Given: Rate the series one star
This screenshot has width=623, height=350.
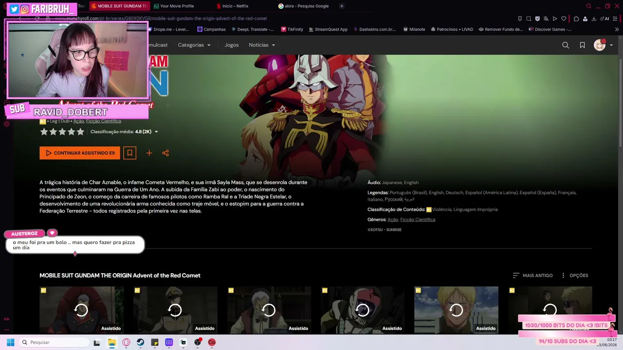Looking at the screenshot, I should pos(44,132).
